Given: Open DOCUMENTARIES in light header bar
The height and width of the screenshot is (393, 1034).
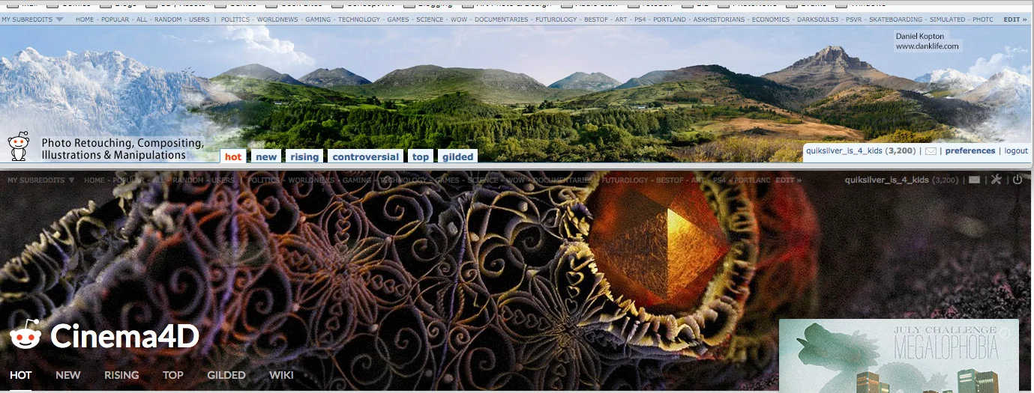Looking at the screenshot, I should [x=503, y=19].
